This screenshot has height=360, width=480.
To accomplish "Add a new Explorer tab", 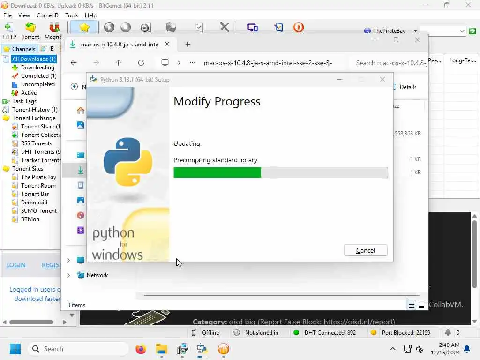I will (187, 45).
